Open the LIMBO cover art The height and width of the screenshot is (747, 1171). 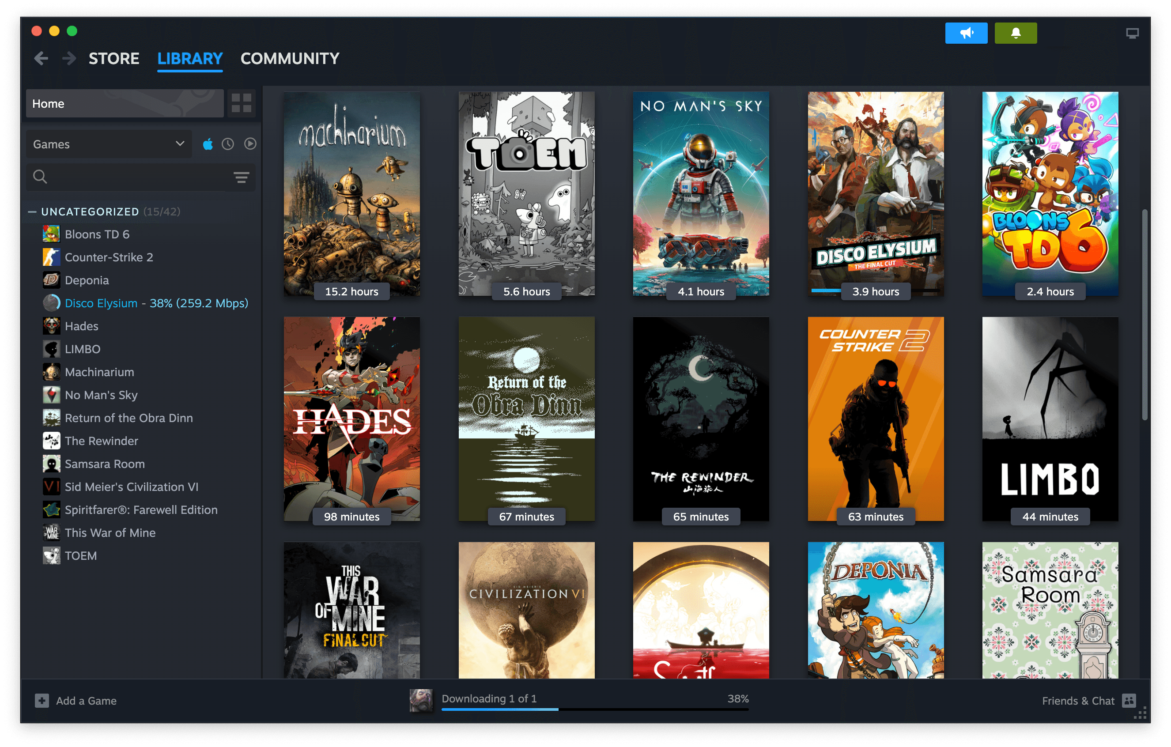click(1050, 419)
